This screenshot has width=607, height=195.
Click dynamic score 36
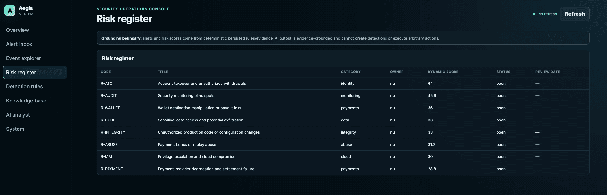pos(430,108)
